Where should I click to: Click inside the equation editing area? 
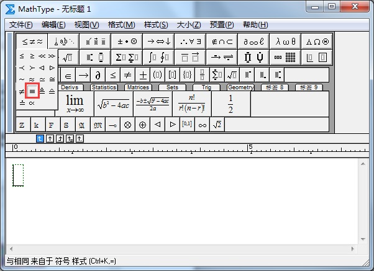pos(186,205)
